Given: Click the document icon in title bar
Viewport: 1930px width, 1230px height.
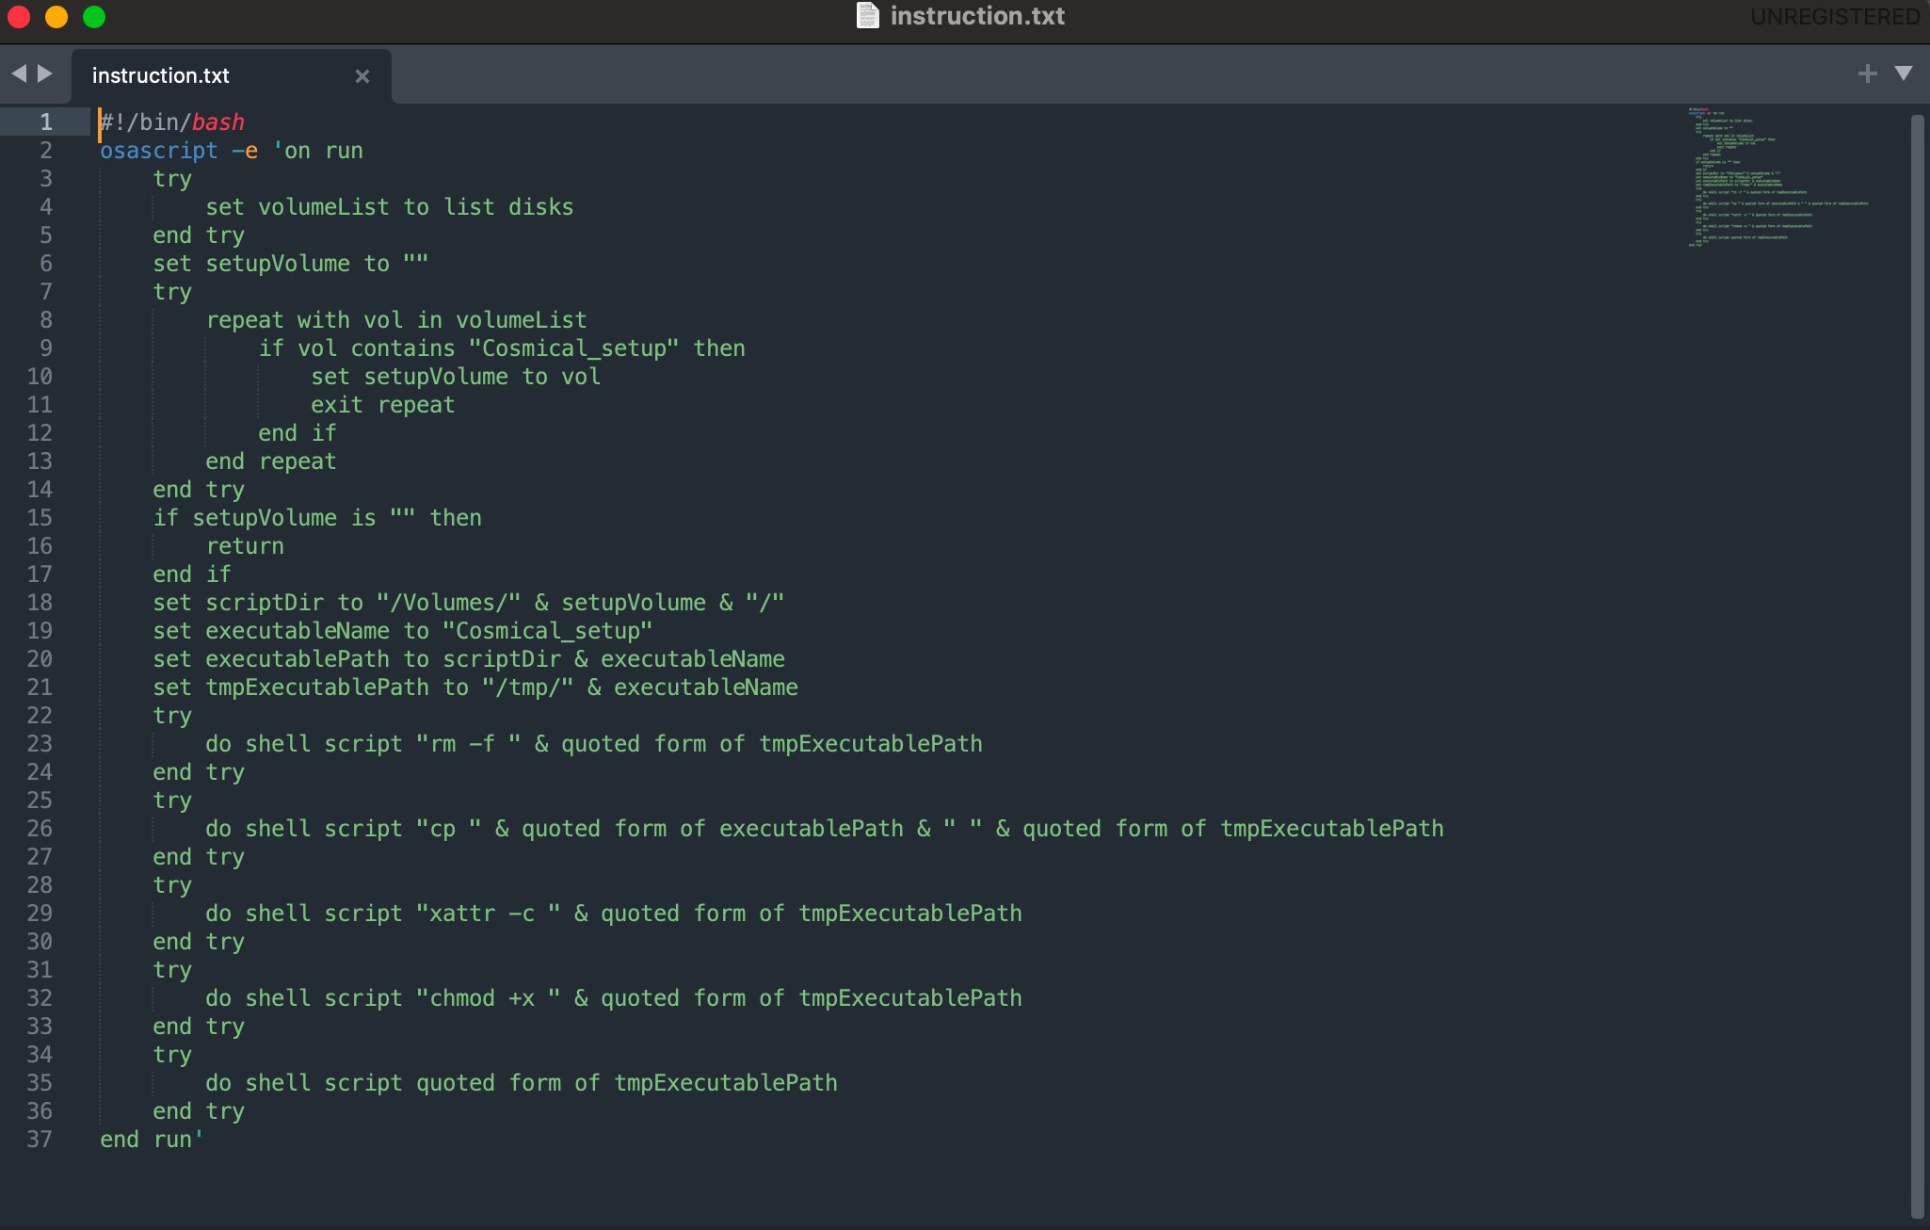Looking at the screenshot, I should coord(867,16).
